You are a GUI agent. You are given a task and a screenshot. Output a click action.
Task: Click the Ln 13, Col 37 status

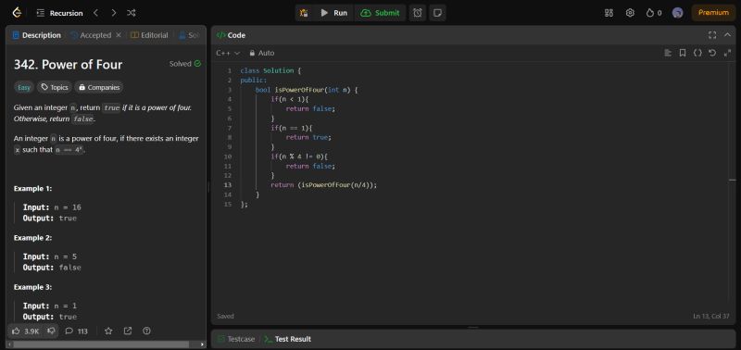coord(711,316)
